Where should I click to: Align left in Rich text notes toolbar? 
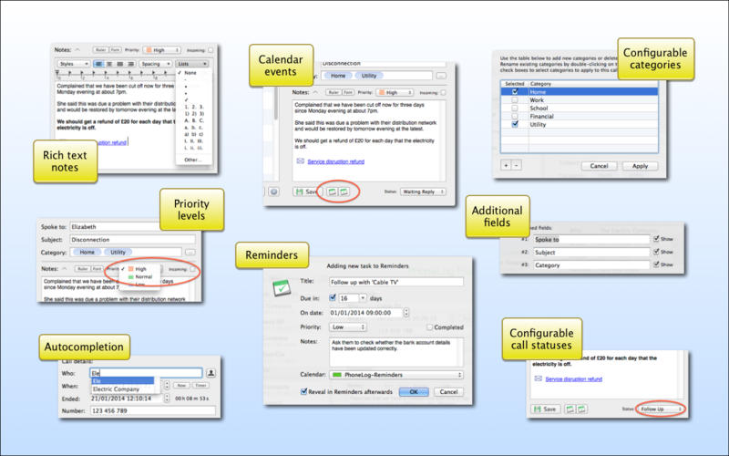(98, 64)
